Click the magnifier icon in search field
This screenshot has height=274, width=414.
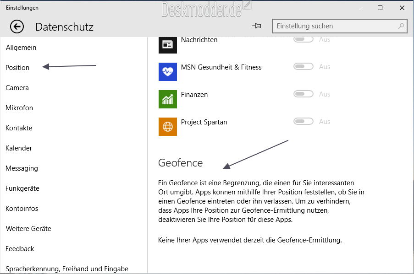point(401,26)
